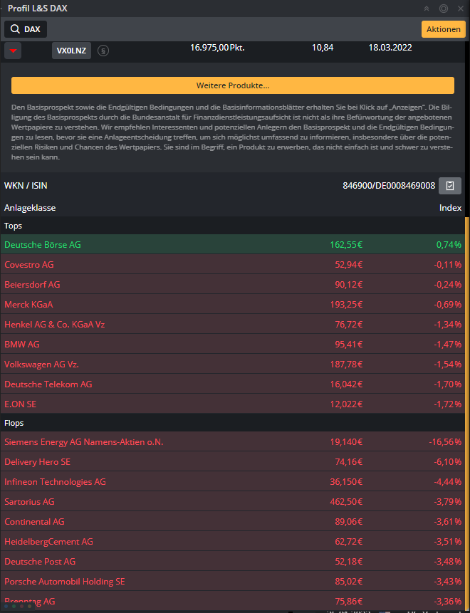The width and height of the screenshot is (470, 613).
Task: Click the Weitere Produkte button
Action: [x=232, y=85]
